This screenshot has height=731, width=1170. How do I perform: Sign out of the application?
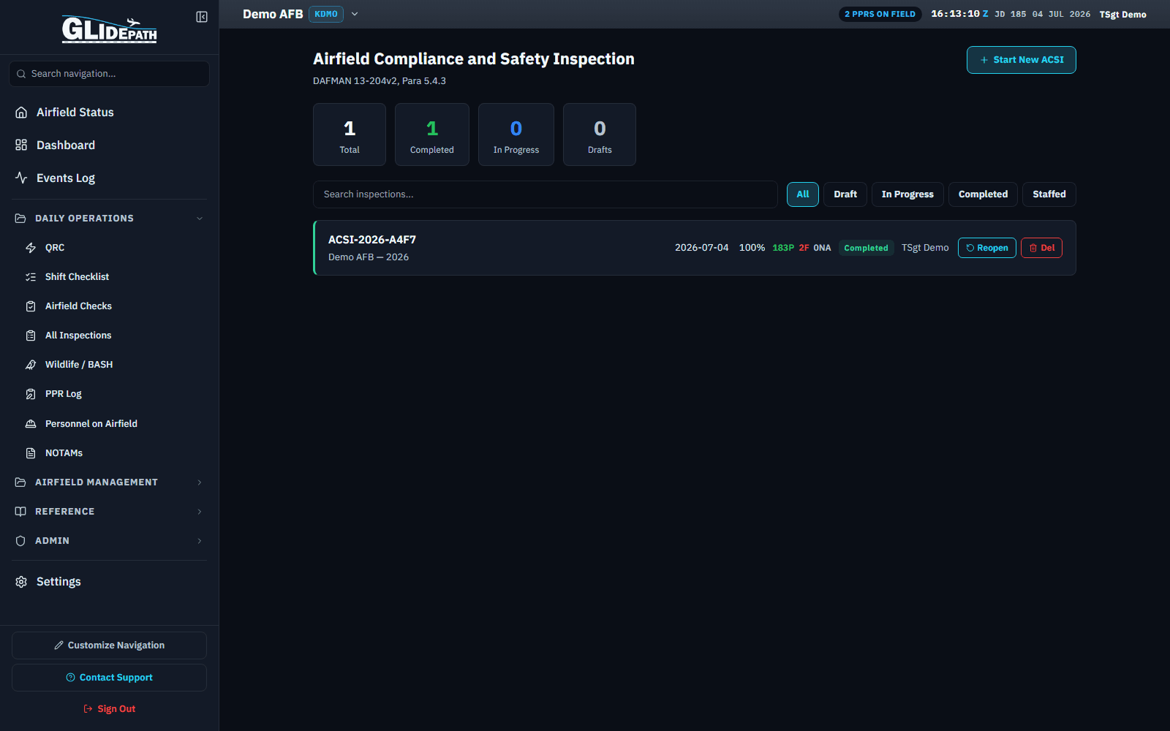[109, 709]
